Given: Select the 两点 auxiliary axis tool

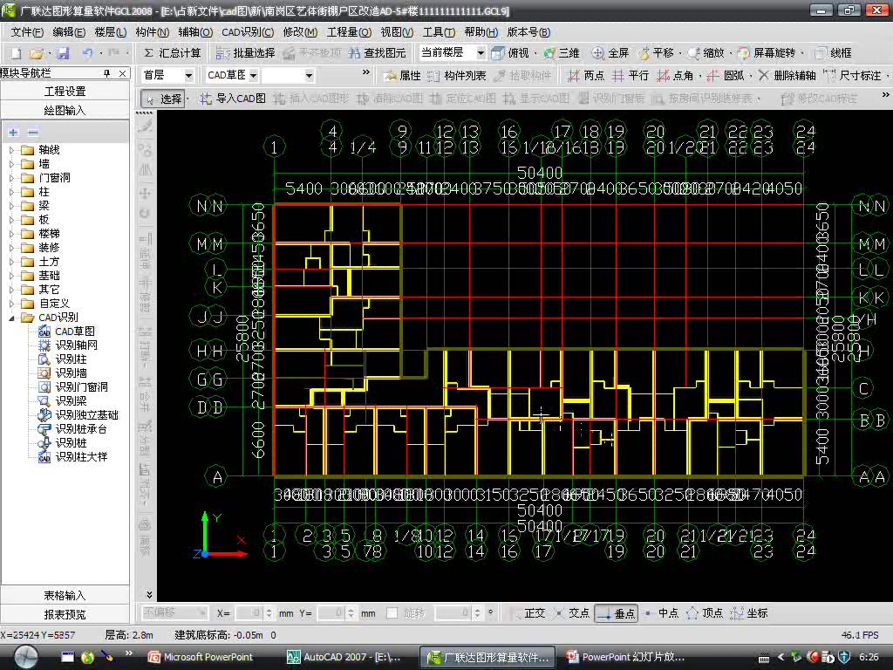Looking at the screenshot, I should pyautogui.click(x=573, y=76).
